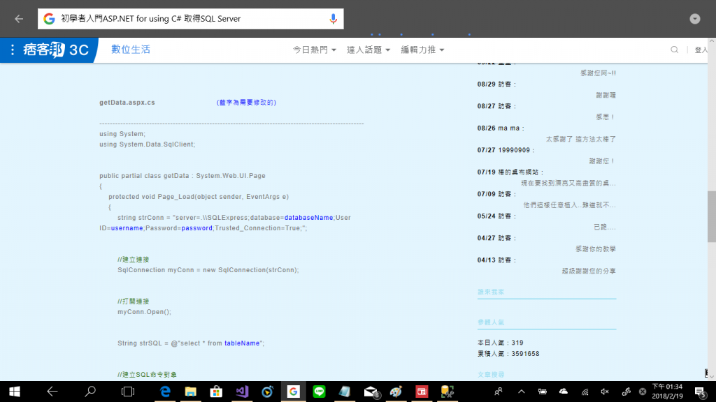Open People icon in system tray
Viewport: 716px width, 402px height.
pos(498,392)
